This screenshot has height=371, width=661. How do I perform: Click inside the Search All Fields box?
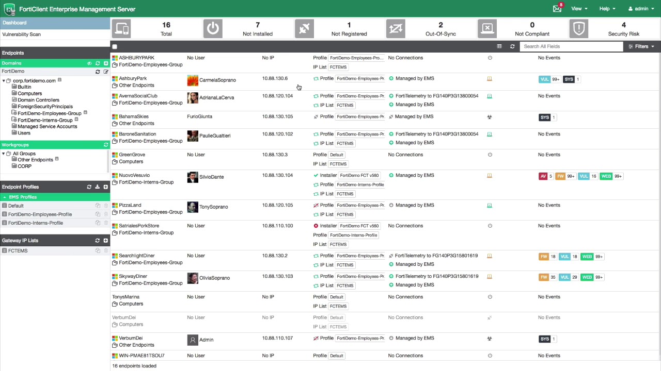click(571, 46)
